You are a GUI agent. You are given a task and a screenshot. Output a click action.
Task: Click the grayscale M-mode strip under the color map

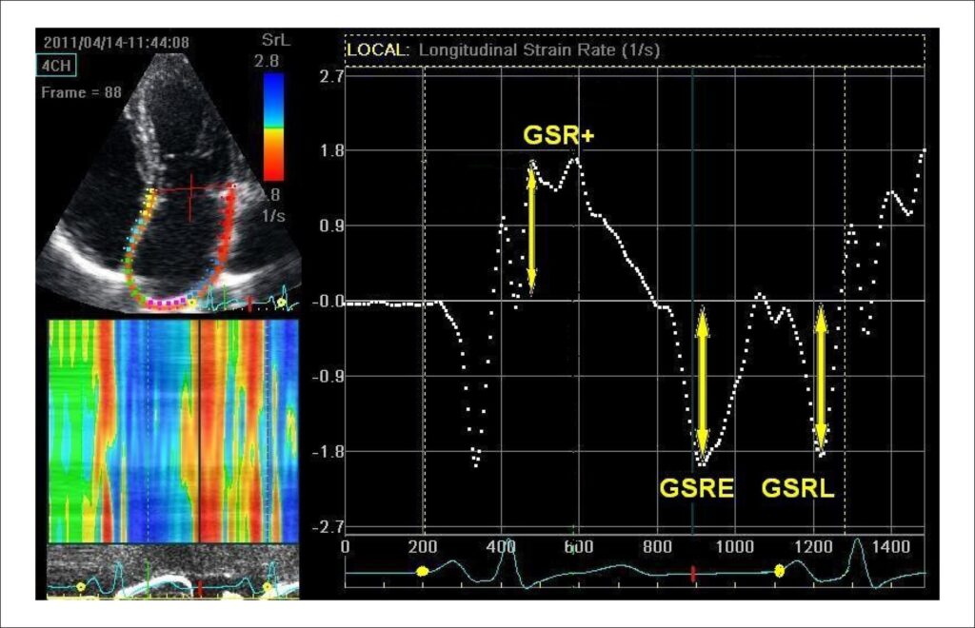click(173, 572)
